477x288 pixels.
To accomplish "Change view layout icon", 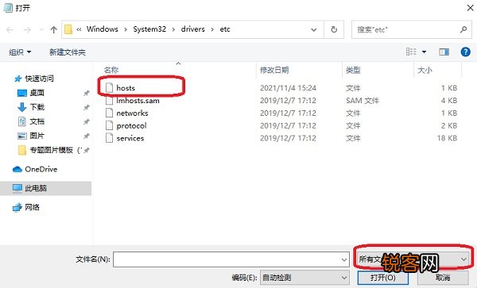I will click(411, 52).
